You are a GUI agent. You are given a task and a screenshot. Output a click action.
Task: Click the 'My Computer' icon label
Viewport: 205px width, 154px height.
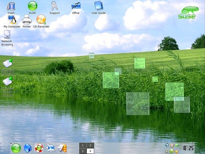point(12,27)
